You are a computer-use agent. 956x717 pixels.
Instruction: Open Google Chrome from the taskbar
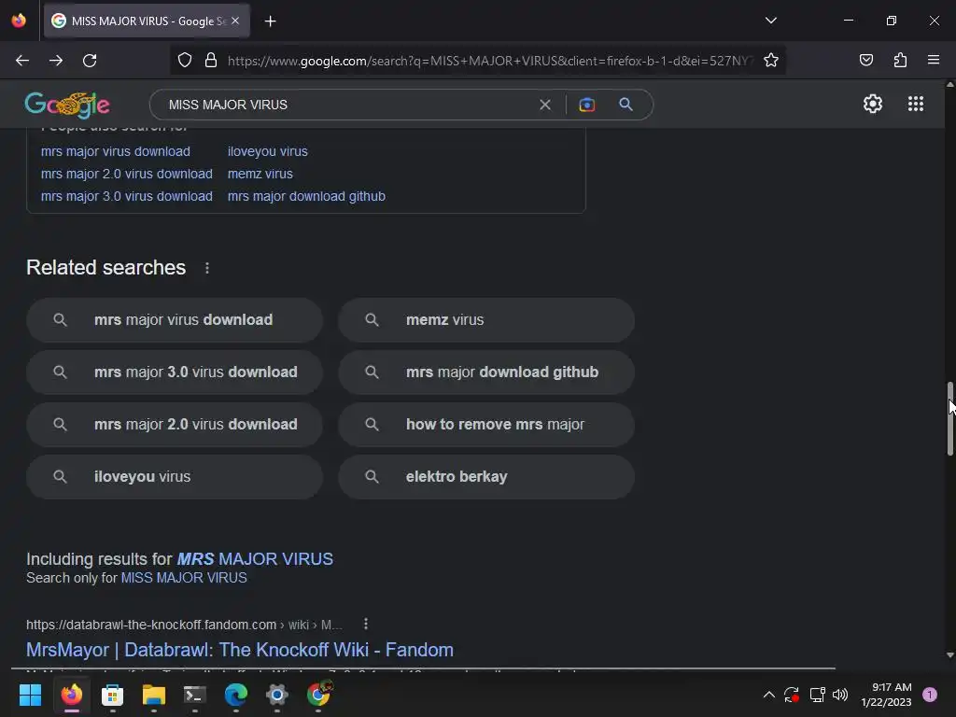pyautogui.click(x=318, y=694)
